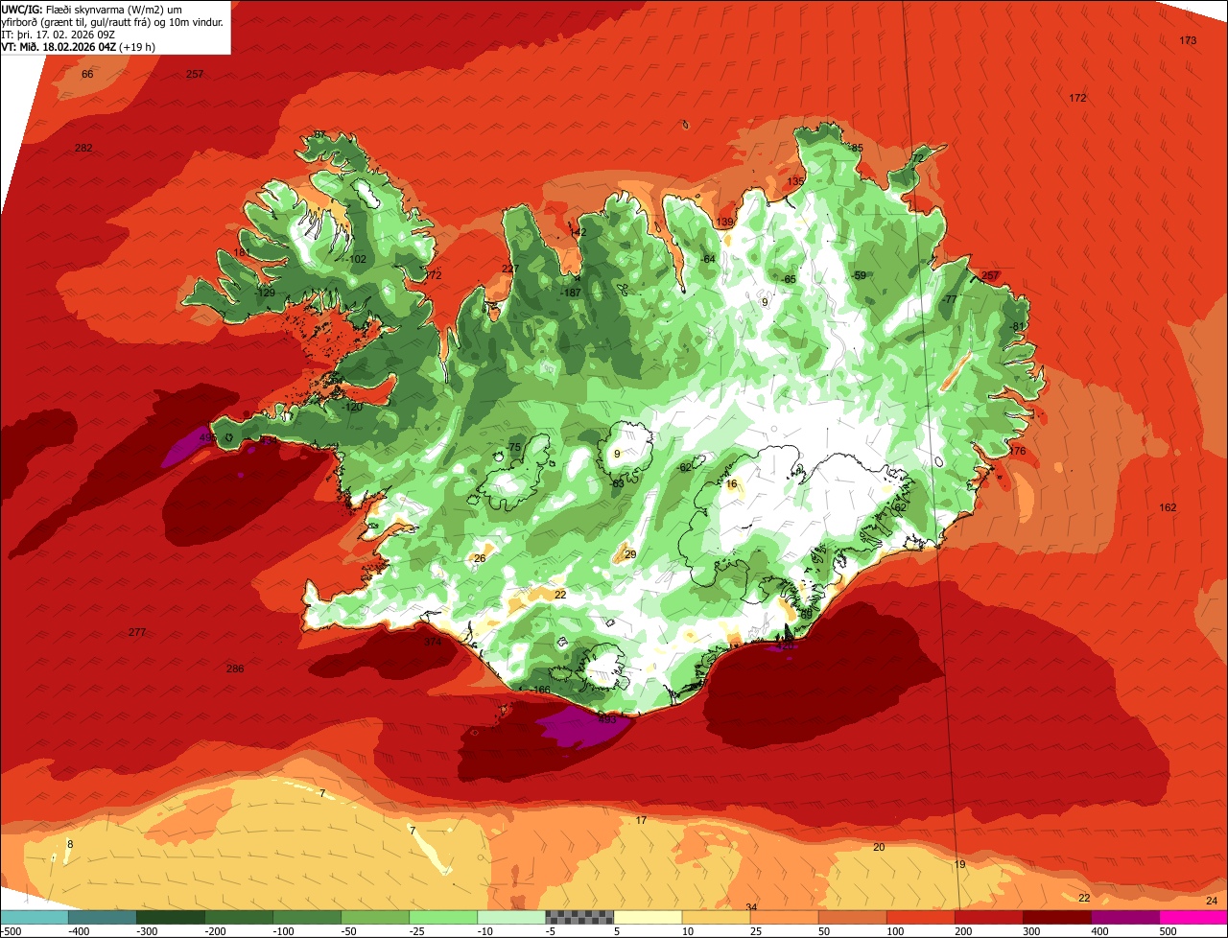
Task: Click the map value 19
Action: [959, 864]
